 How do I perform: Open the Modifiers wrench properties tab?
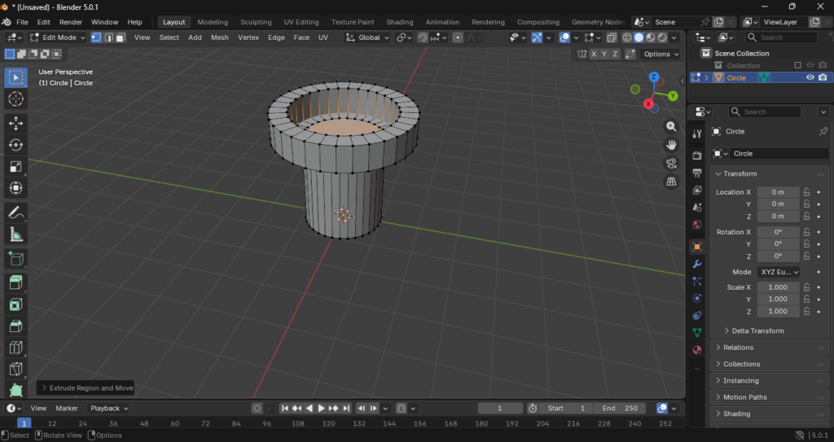pos(697,264)
